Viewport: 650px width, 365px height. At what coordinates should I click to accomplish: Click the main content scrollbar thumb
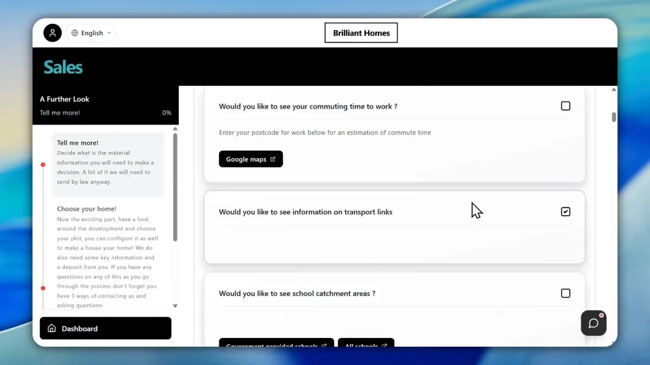[x=614, y=117]
